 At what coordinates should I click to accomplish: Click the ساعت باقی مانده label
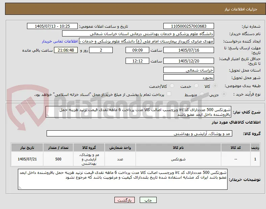click(37, 50)
